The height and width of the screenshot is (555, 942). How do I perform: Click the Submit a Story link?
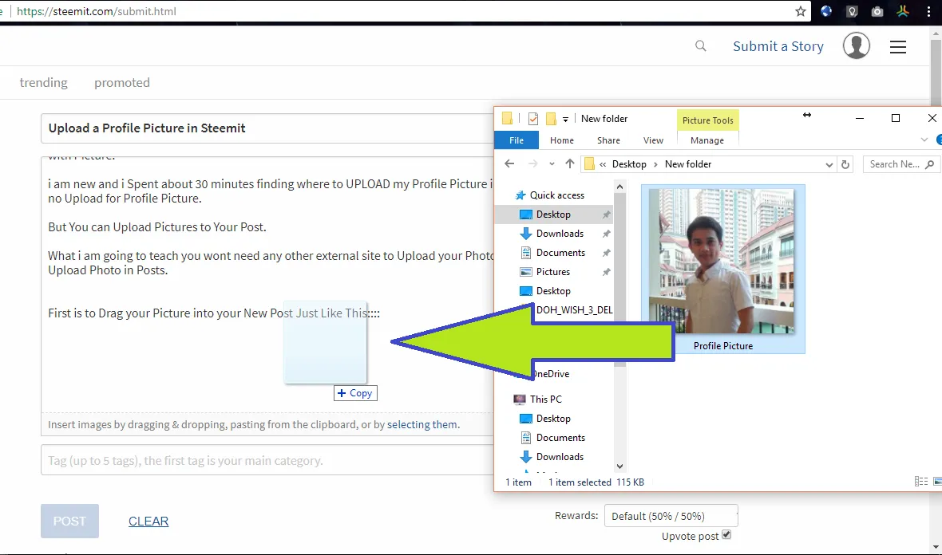tap(778, 46)
